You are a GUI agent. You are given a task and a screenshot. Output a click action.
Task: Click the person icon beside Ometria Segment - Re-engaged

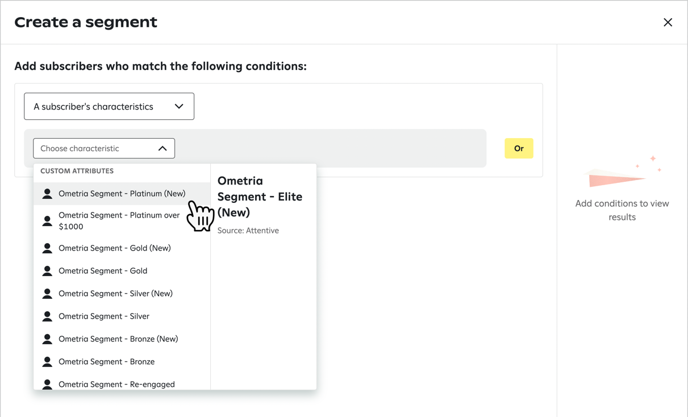coord(48,384)
